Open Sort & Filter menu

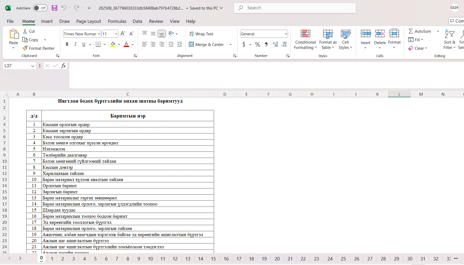450,39
